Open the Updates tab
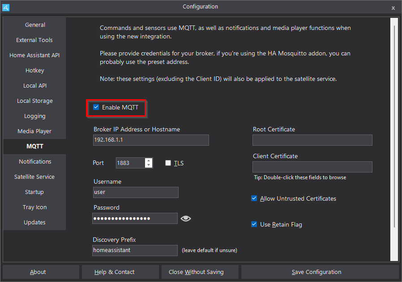The width and height of the screenshot is (402, 282). click(34, 223)
